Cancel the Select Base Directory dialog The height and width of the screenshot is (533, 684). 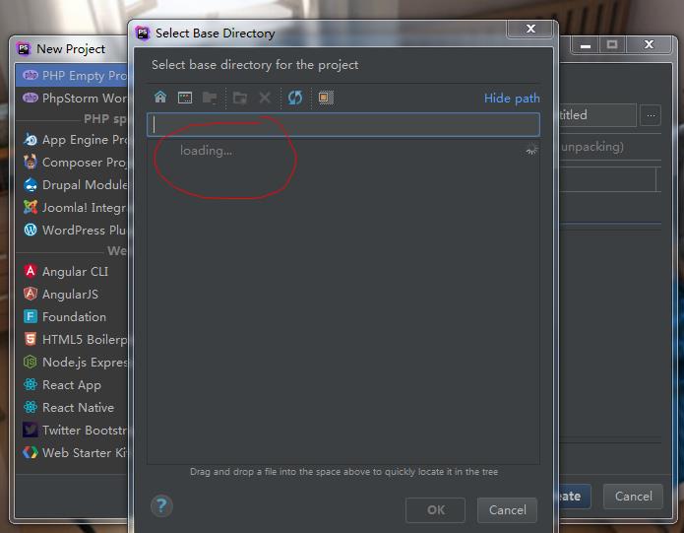coord(507,510)
